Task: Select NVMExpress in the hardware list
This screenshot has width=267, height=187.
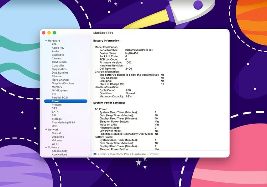Action: [59, 91]
